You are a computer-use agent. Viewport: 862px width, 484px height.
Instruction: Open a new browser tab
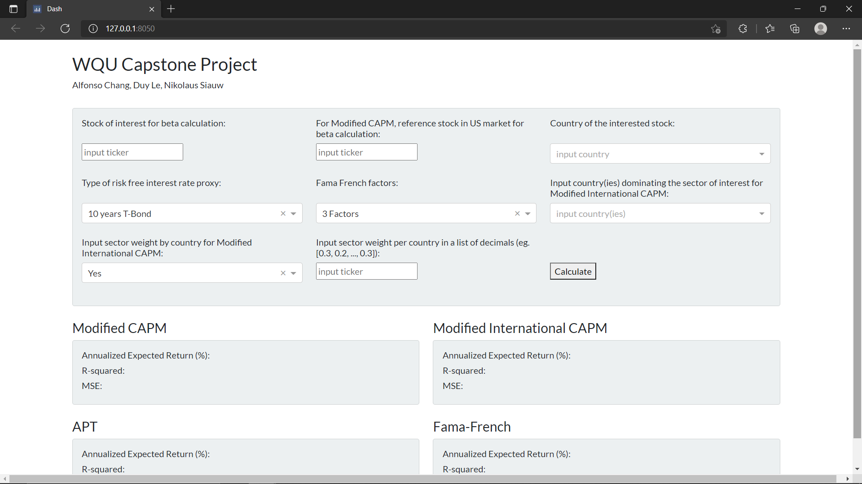171,9
